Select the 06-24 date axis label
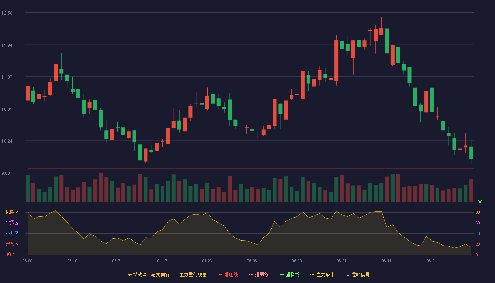 pyautogui.click(x=432, y=261)
